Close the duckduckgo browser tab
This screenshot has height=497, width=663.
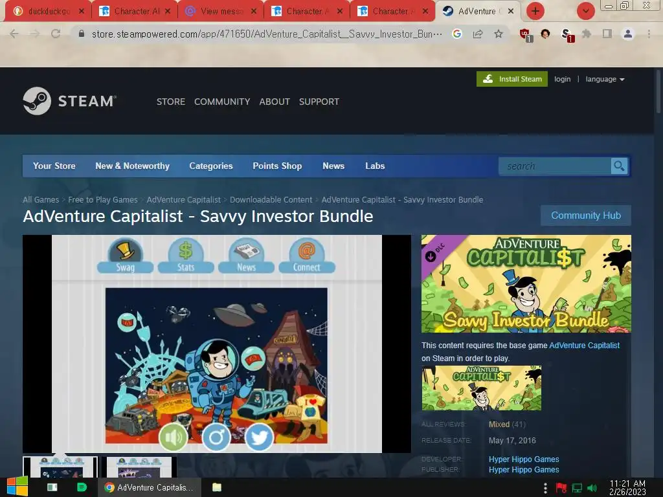82,12
